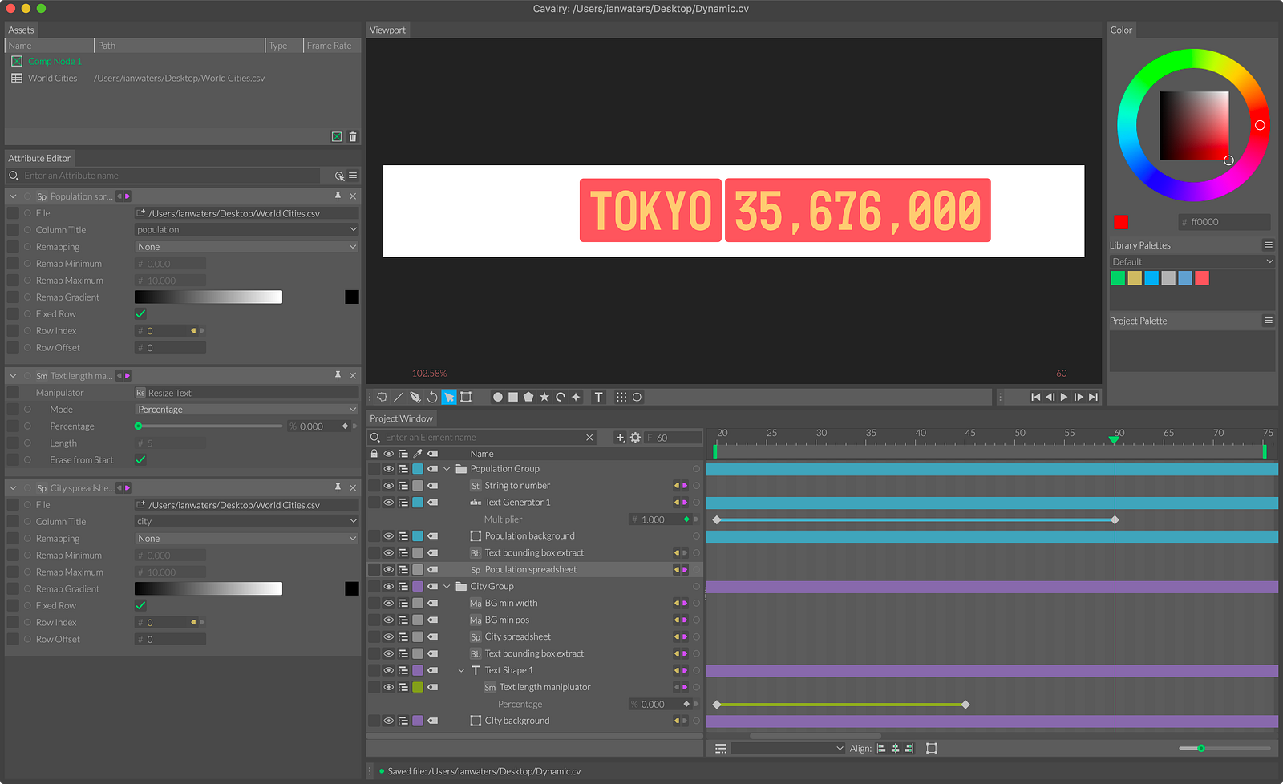Select the Star shape tool
The width and height of the screenshot is (1283, 784).
click(x=544, y=397)
